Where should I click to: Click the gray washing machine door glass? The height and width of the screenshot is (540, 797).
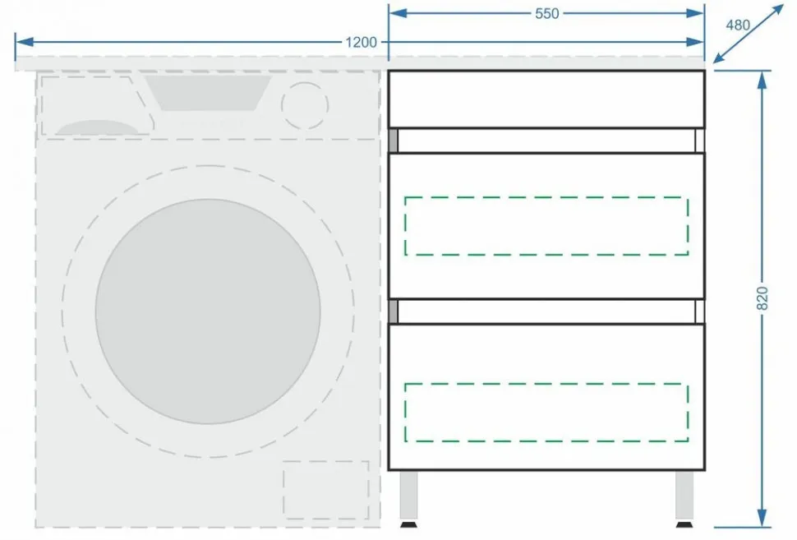pyautogui.click(x=208, y=312)
